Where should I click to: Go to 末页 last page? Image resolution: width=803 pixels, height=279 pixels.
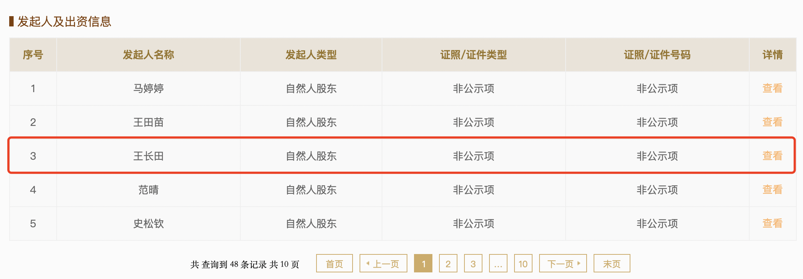[612, 264]
